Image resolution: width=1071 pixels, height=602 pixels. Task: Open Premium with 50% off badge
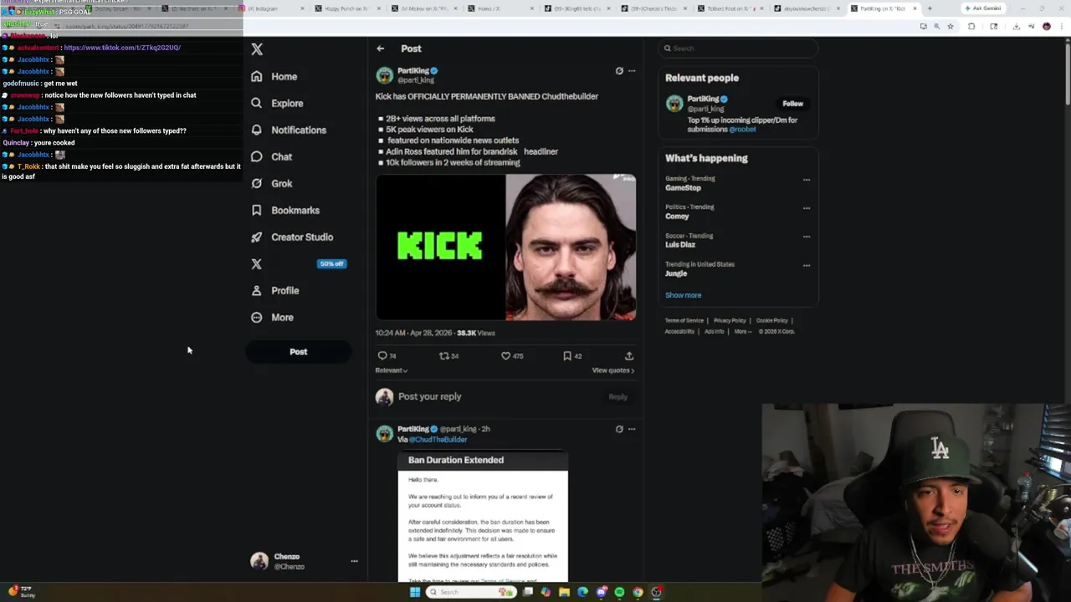click(298, 263)
